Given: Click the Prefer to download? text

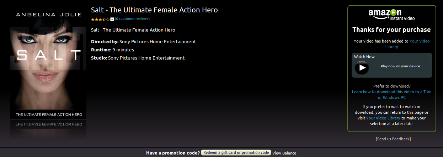Looking at the screenshot, I should [x=392, y=86].
